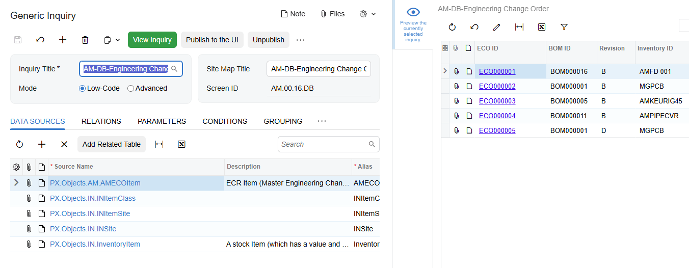Image resolution: width=689 pixels, height=268 pixels.
Task: Show more tabs with the ellipsis after GROUPING
Action: [322, 121]
